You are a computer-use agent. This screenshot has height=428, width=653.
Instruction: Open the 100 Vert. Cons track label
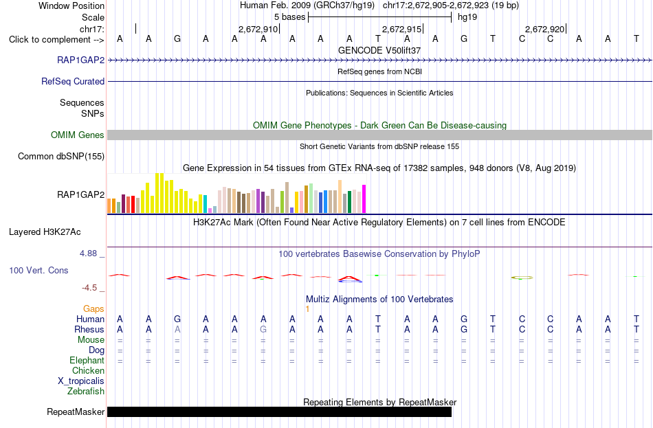point(38,270)
